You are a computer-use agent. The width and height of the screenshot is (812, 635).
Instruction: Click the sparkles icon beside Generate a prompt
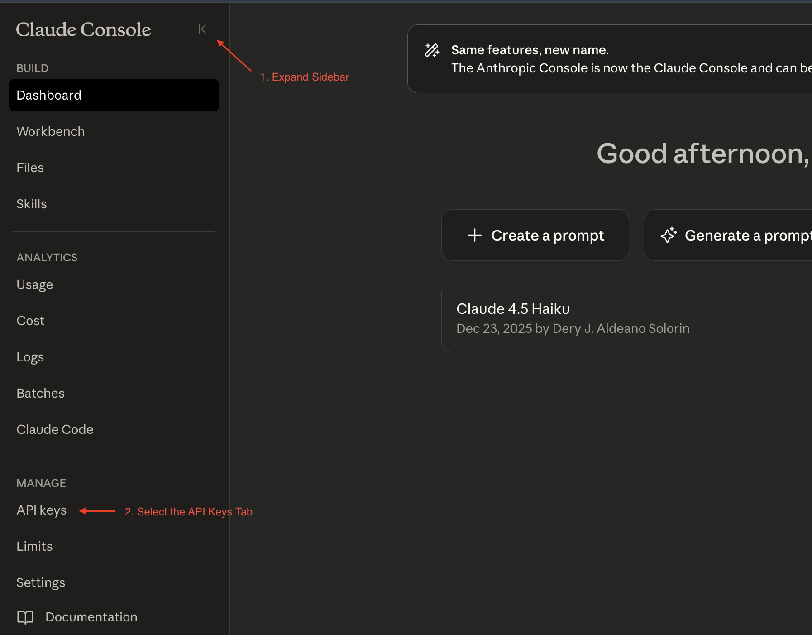pos(669,235)
